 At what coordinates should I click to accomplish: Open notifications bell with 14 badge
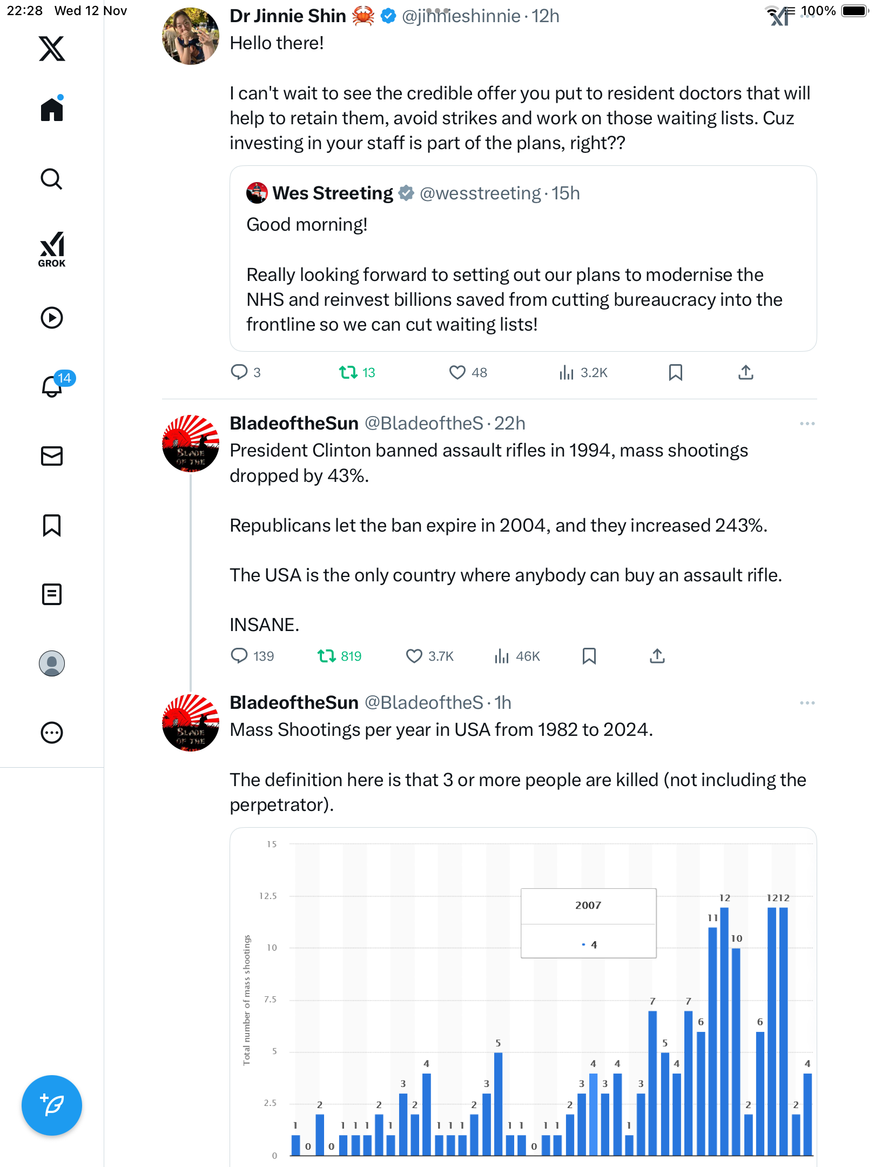[x=52, y=386]
